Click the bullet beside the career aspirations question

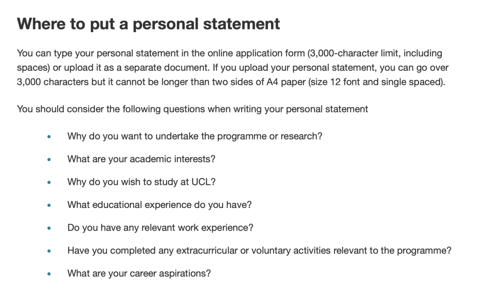point(49,275)
